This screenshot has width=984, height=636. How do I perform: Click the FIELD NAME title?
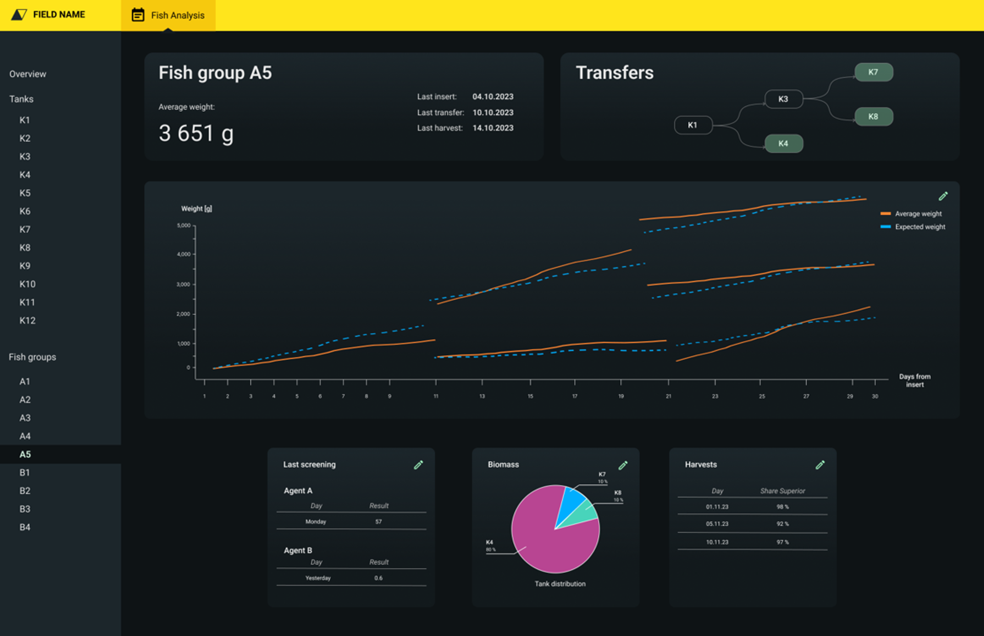59,14
